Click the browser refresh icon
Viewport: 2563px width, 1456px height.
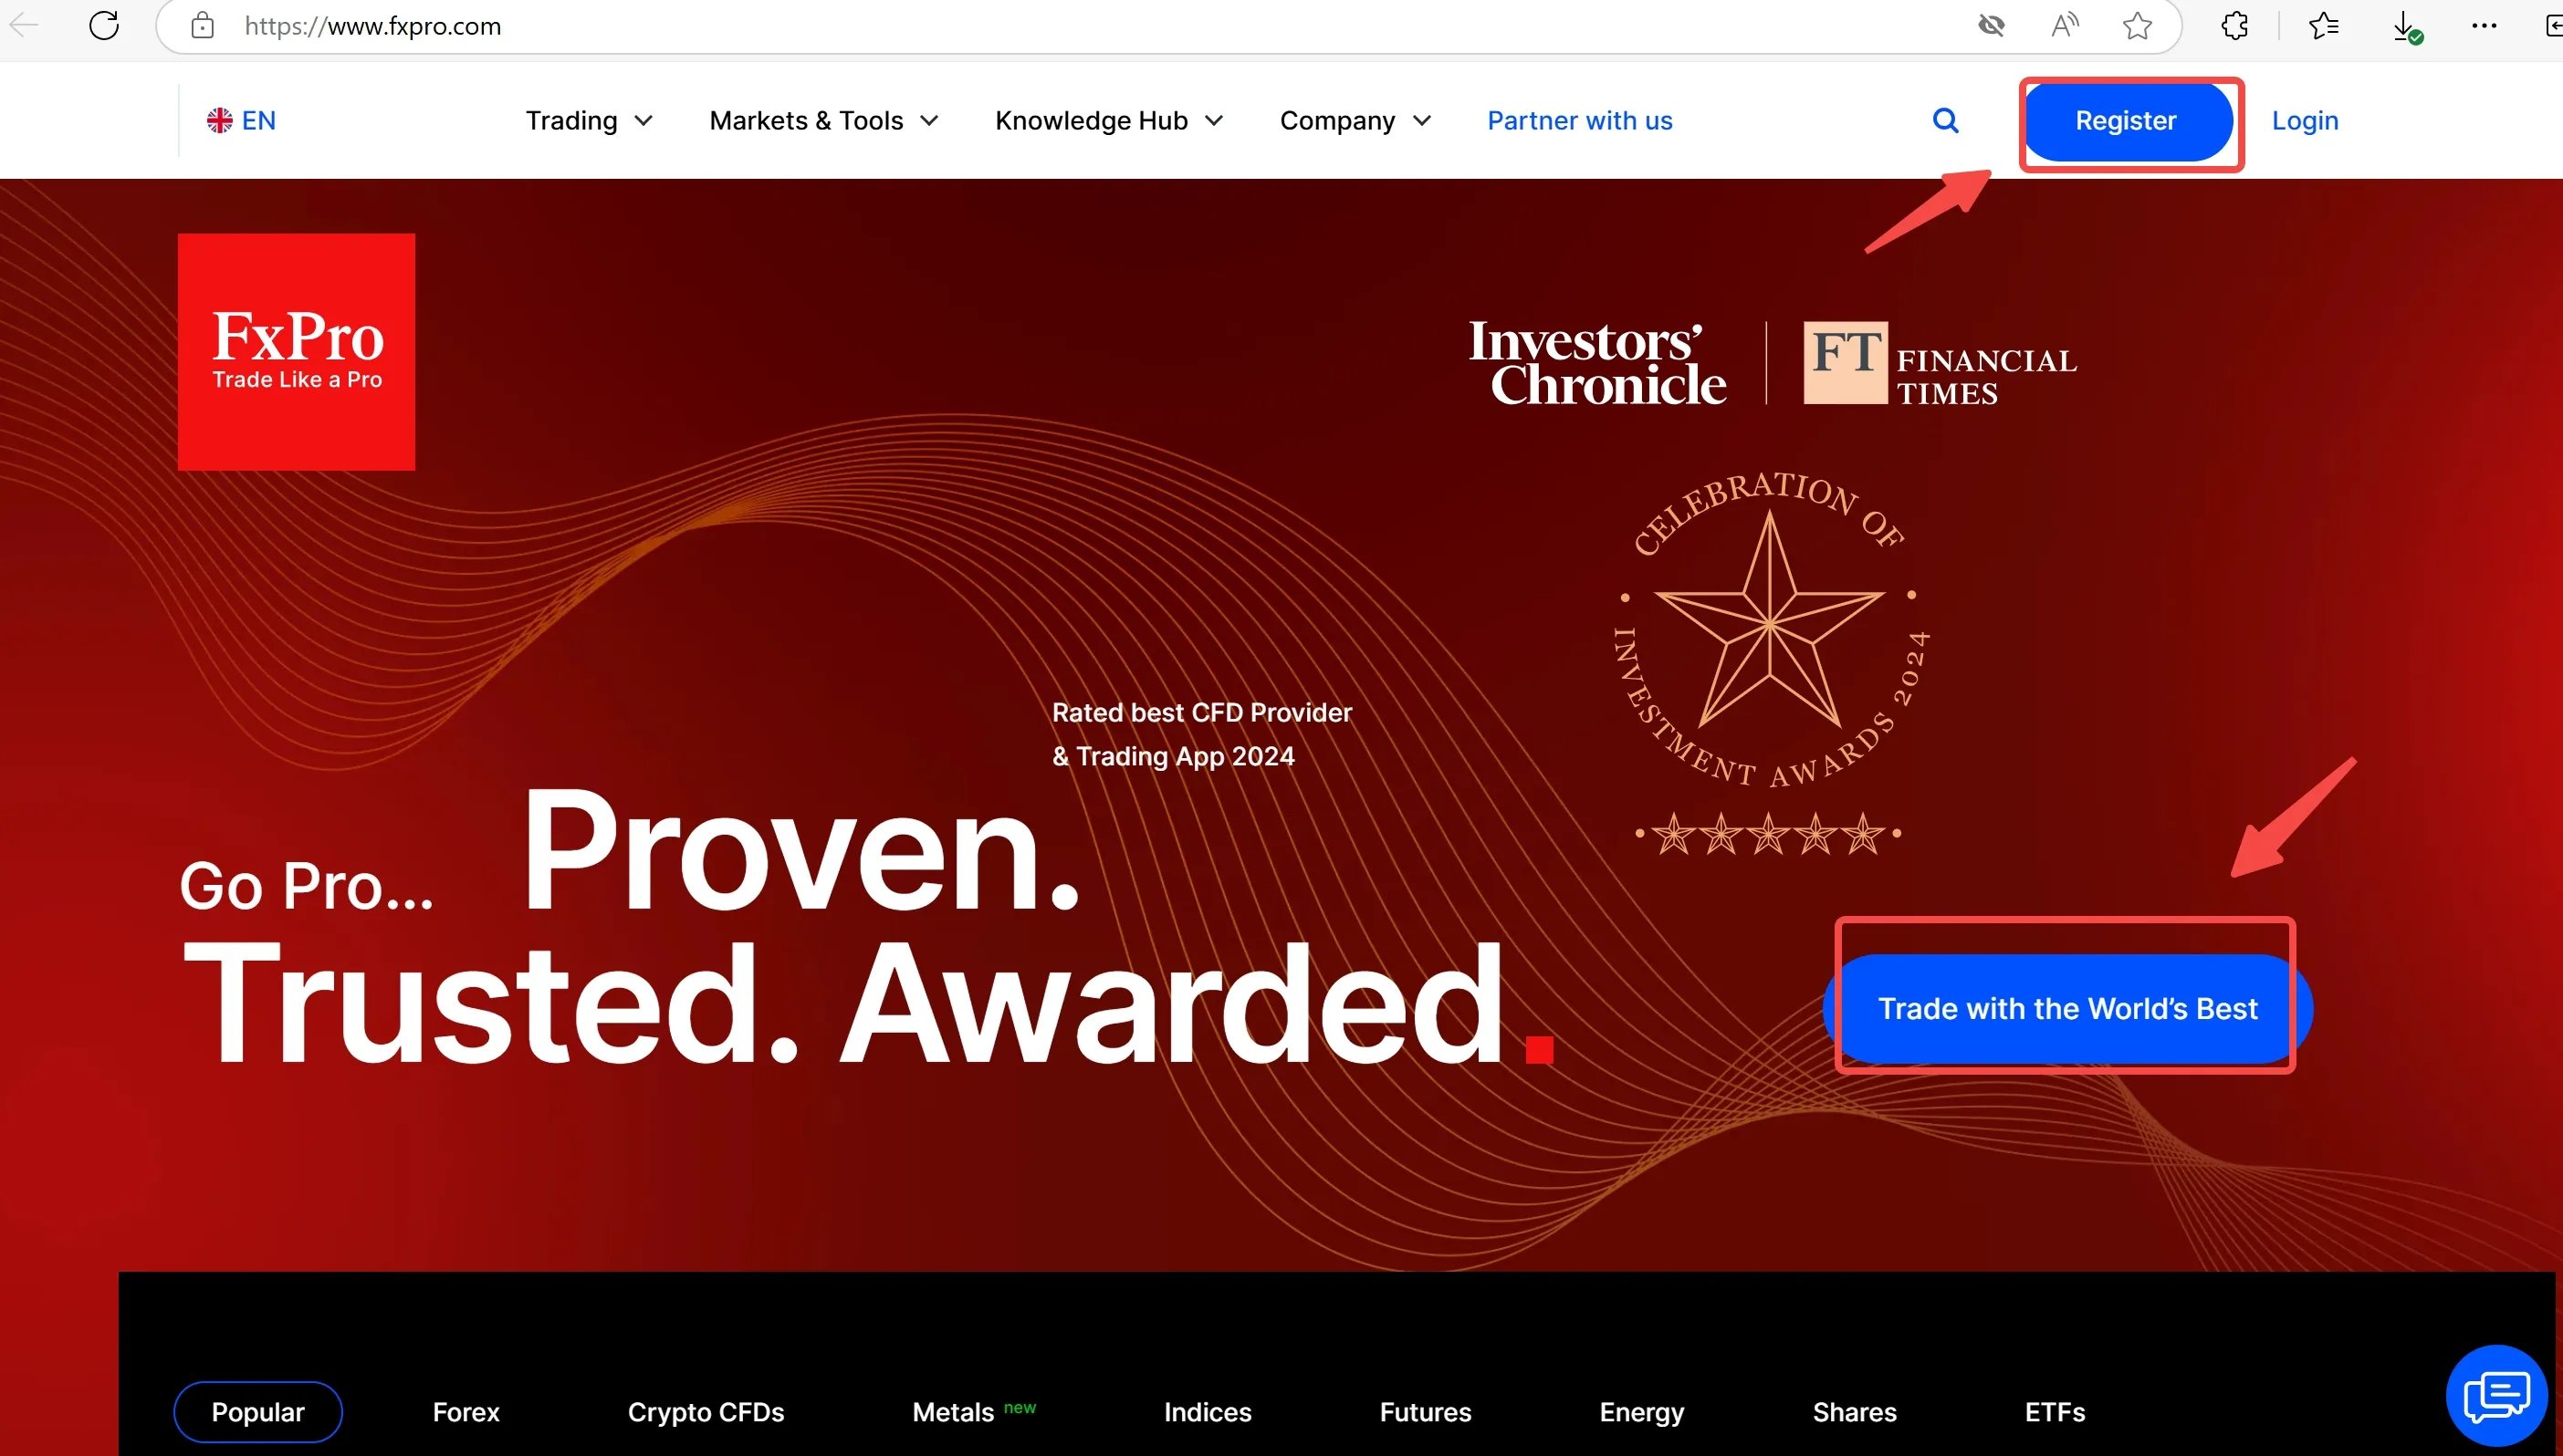[104, 26]
